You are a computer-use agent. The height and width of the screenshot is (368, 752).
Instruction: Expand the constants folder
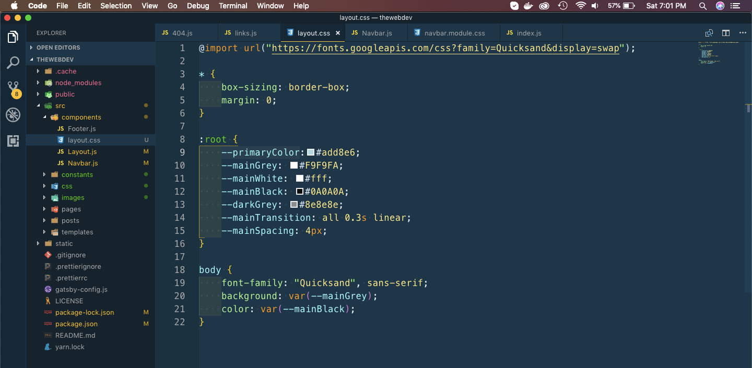[x=44, y=174]
